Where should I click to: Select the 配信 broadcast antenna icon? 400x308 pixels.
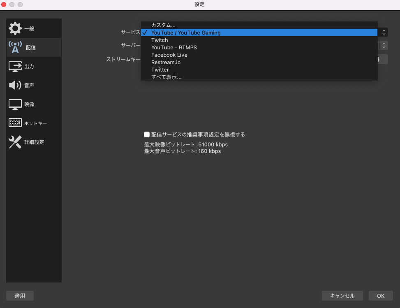[15, 47]
